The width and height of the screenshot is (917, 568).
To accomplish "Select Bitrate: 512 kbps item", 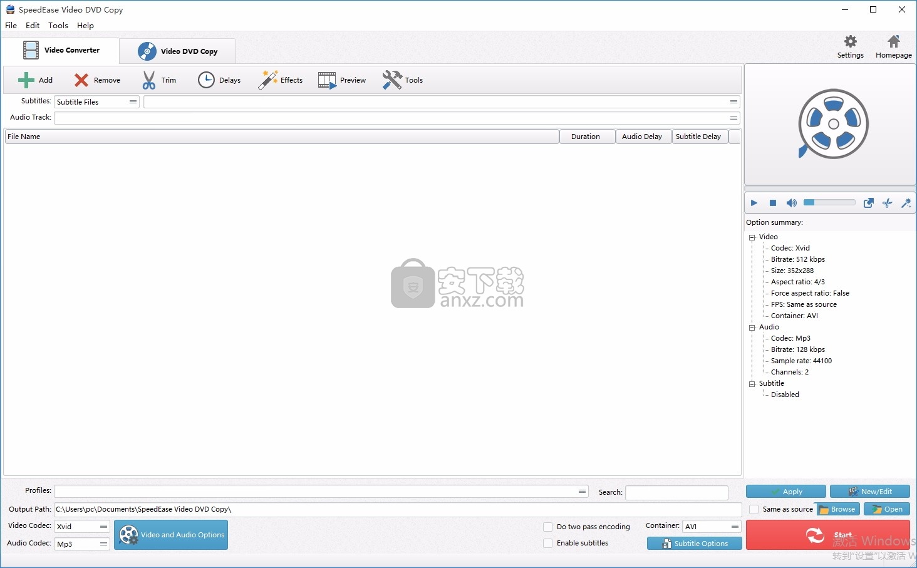I will point(797,259).
